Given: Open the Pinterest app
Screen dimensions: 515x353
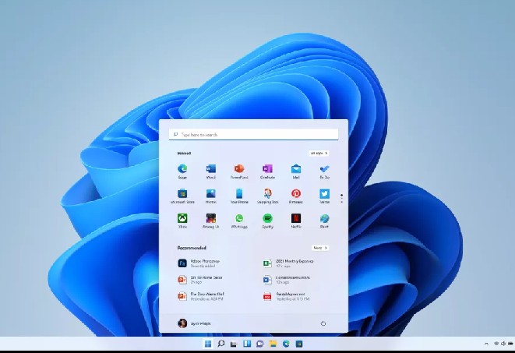Looking at the screenshot, I should coord(296,196).
